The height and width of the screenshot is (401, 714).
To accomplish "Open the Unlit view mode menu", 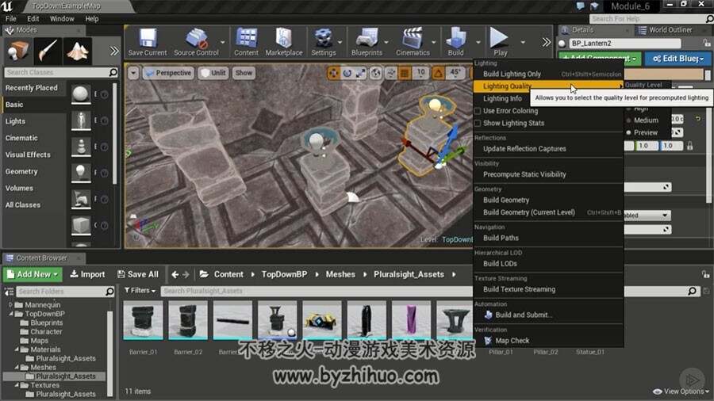I will coord(213,73).
